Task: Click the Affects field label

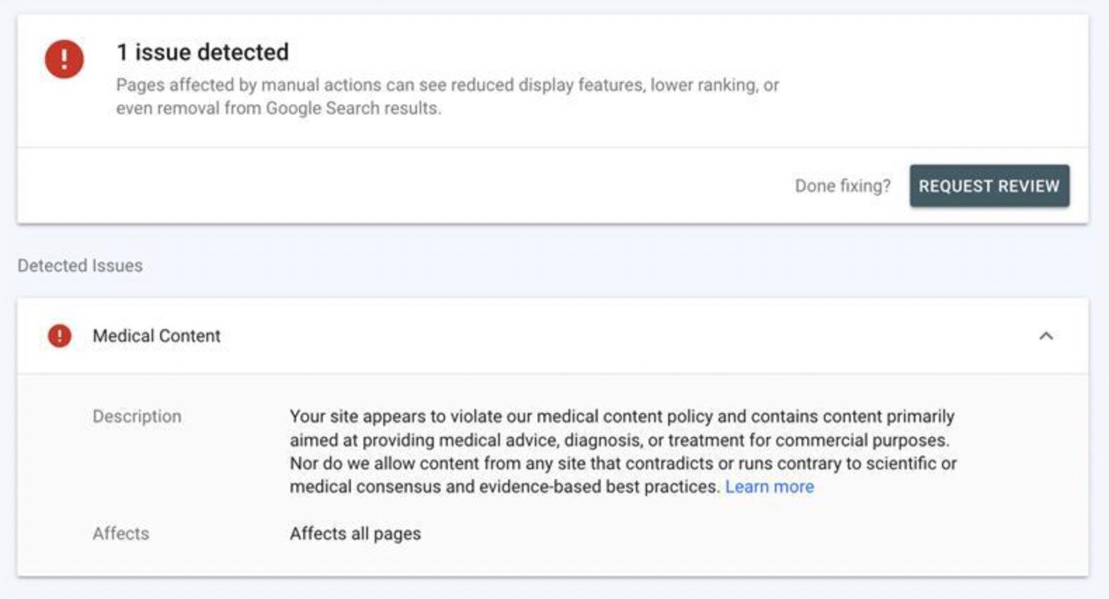Action: [x=121, y=534]
